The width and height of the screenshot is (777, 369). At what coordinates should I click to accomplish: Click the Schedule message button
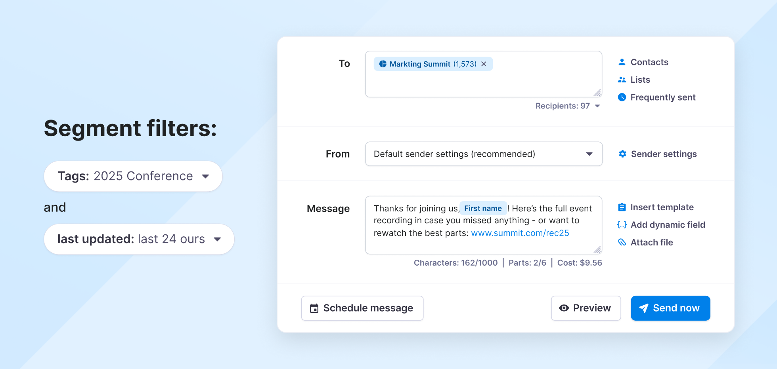[x=362, y=308]
